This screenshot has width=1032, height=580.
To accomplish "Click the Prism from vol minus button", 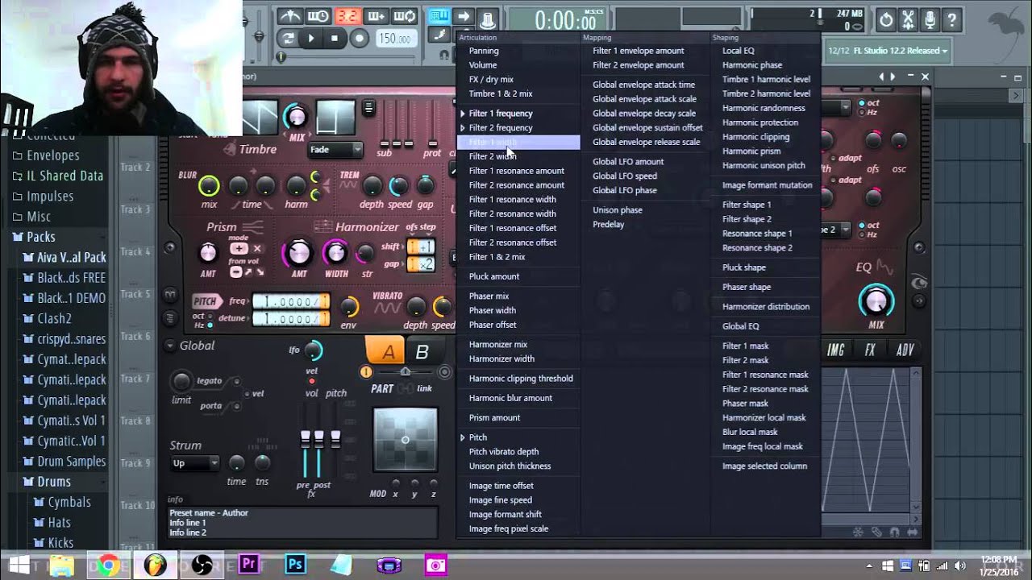I will coord(235,272).
